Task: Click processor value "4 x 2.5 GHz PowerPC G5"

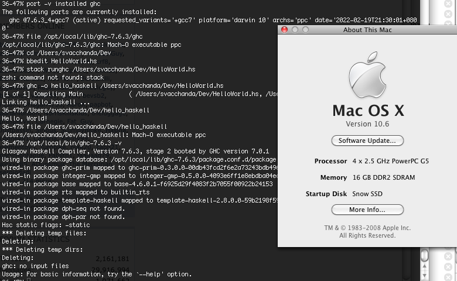Action: 391,161
